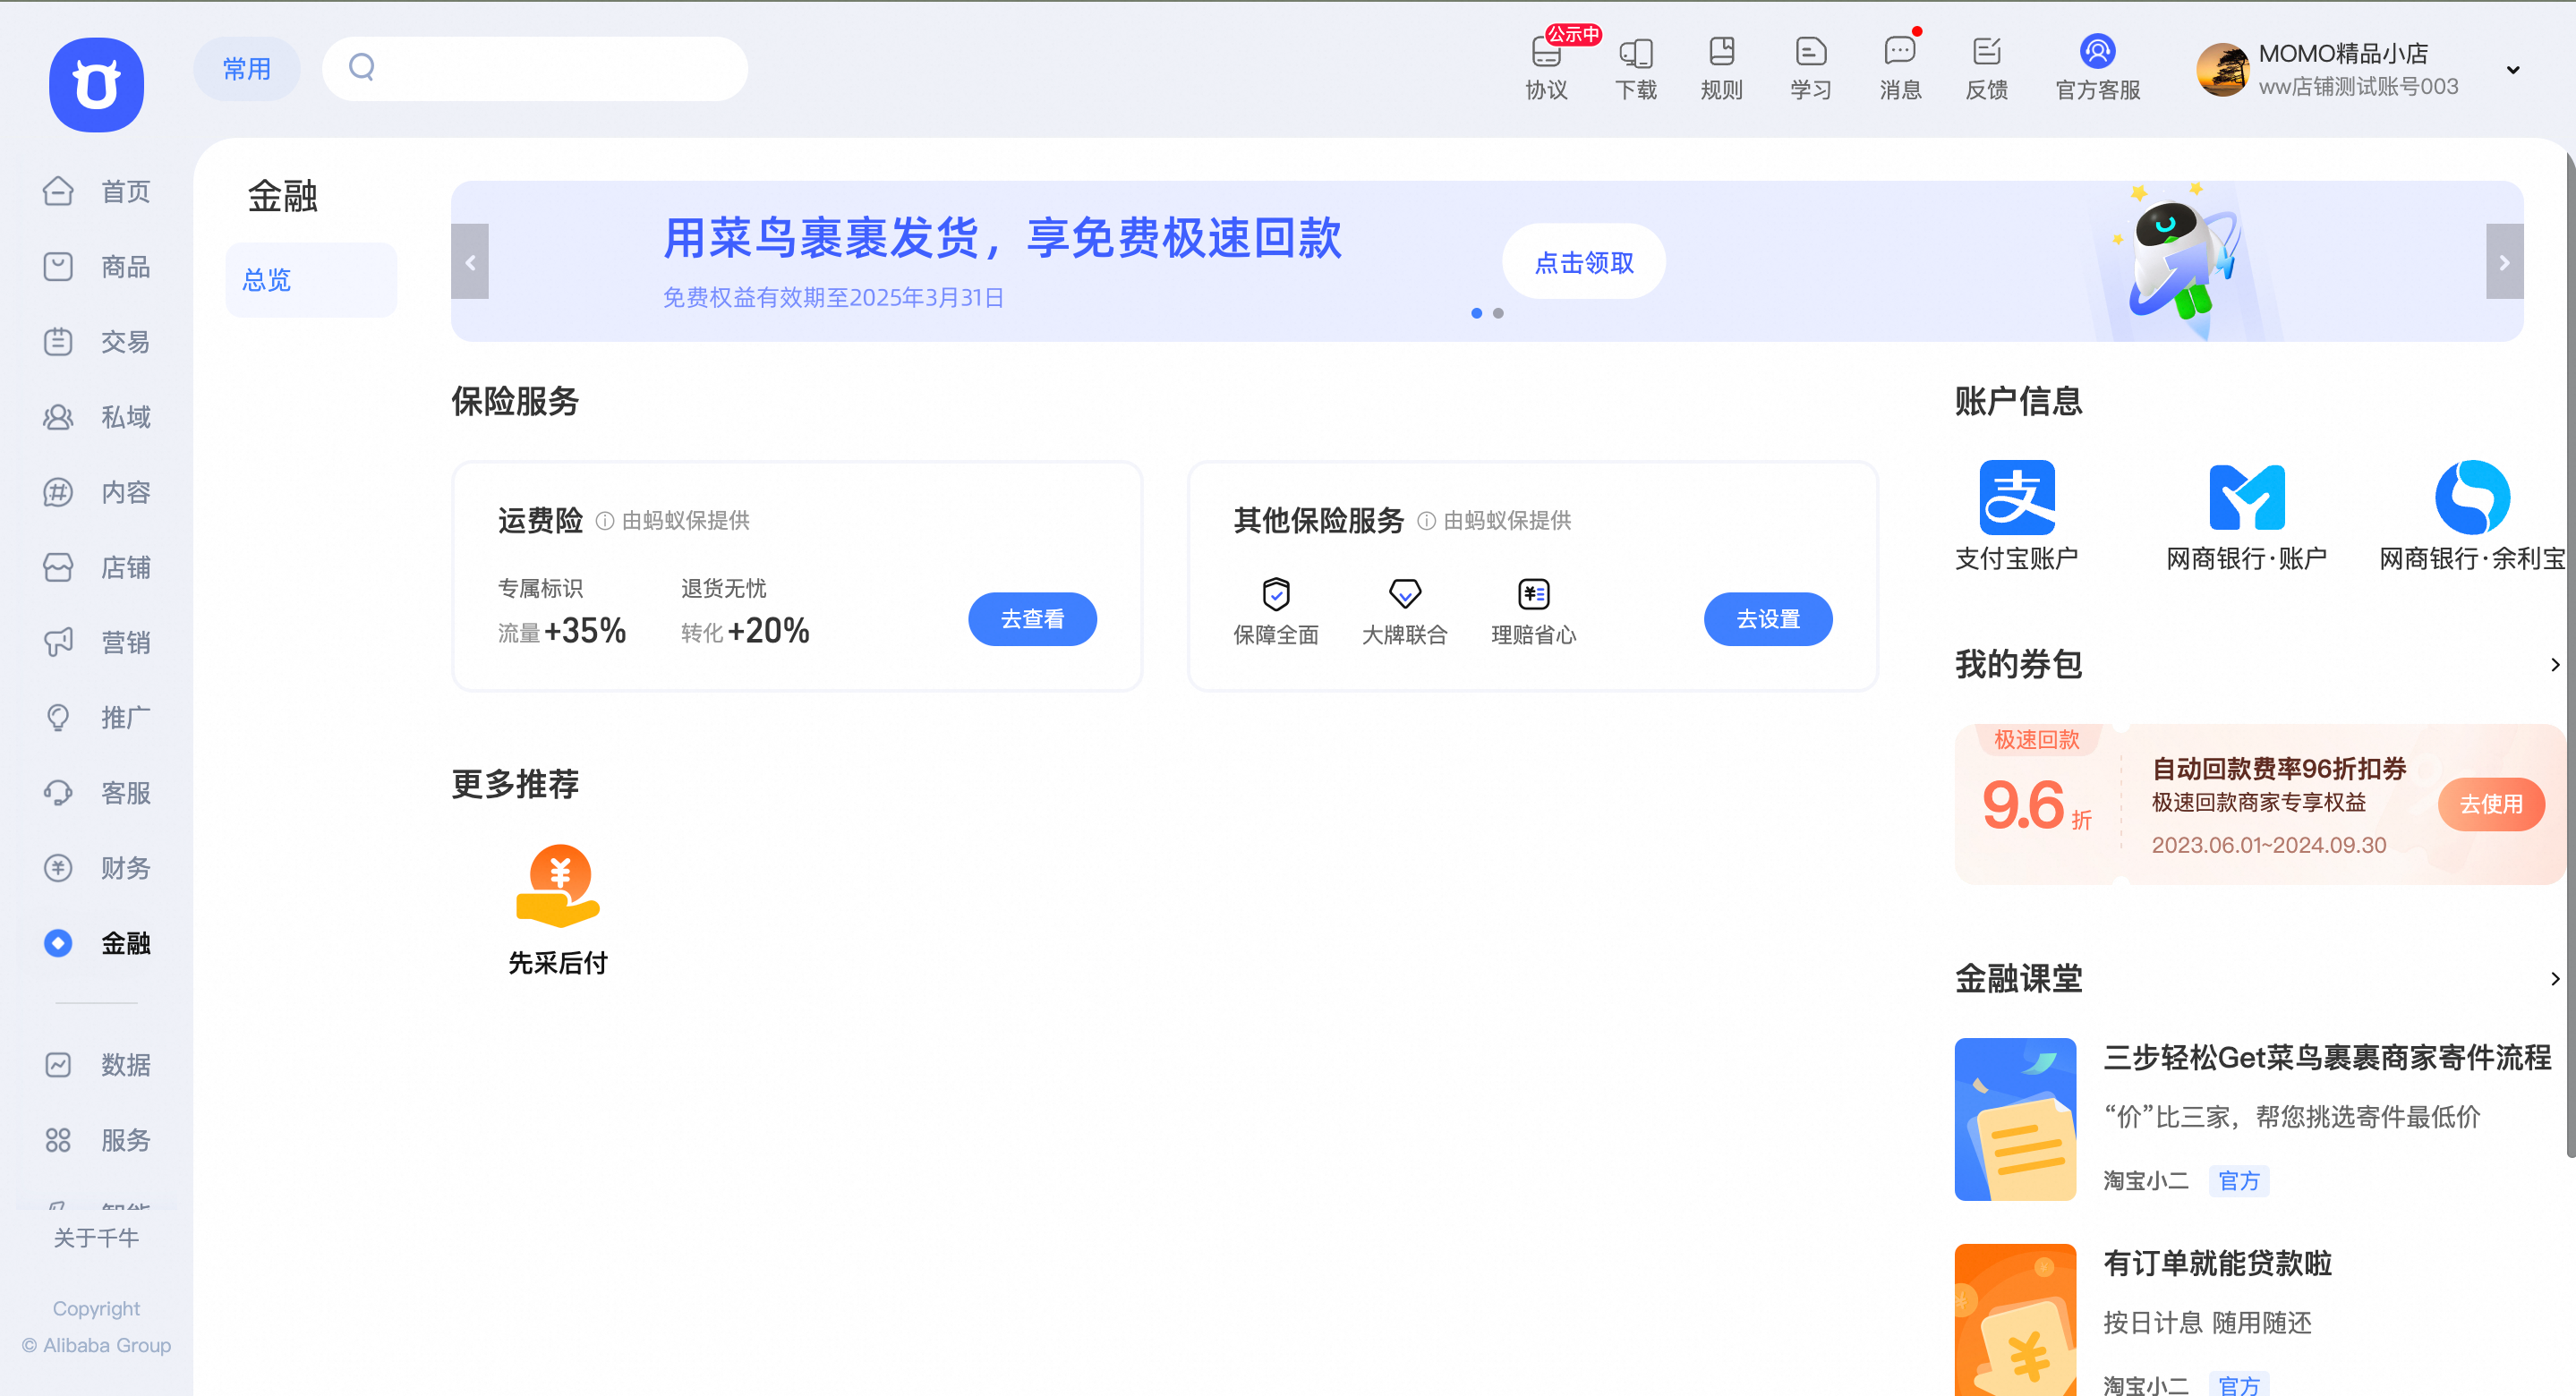Open the 内容 content section
Screen dimensions: 2576x1396
coord(97,492)
